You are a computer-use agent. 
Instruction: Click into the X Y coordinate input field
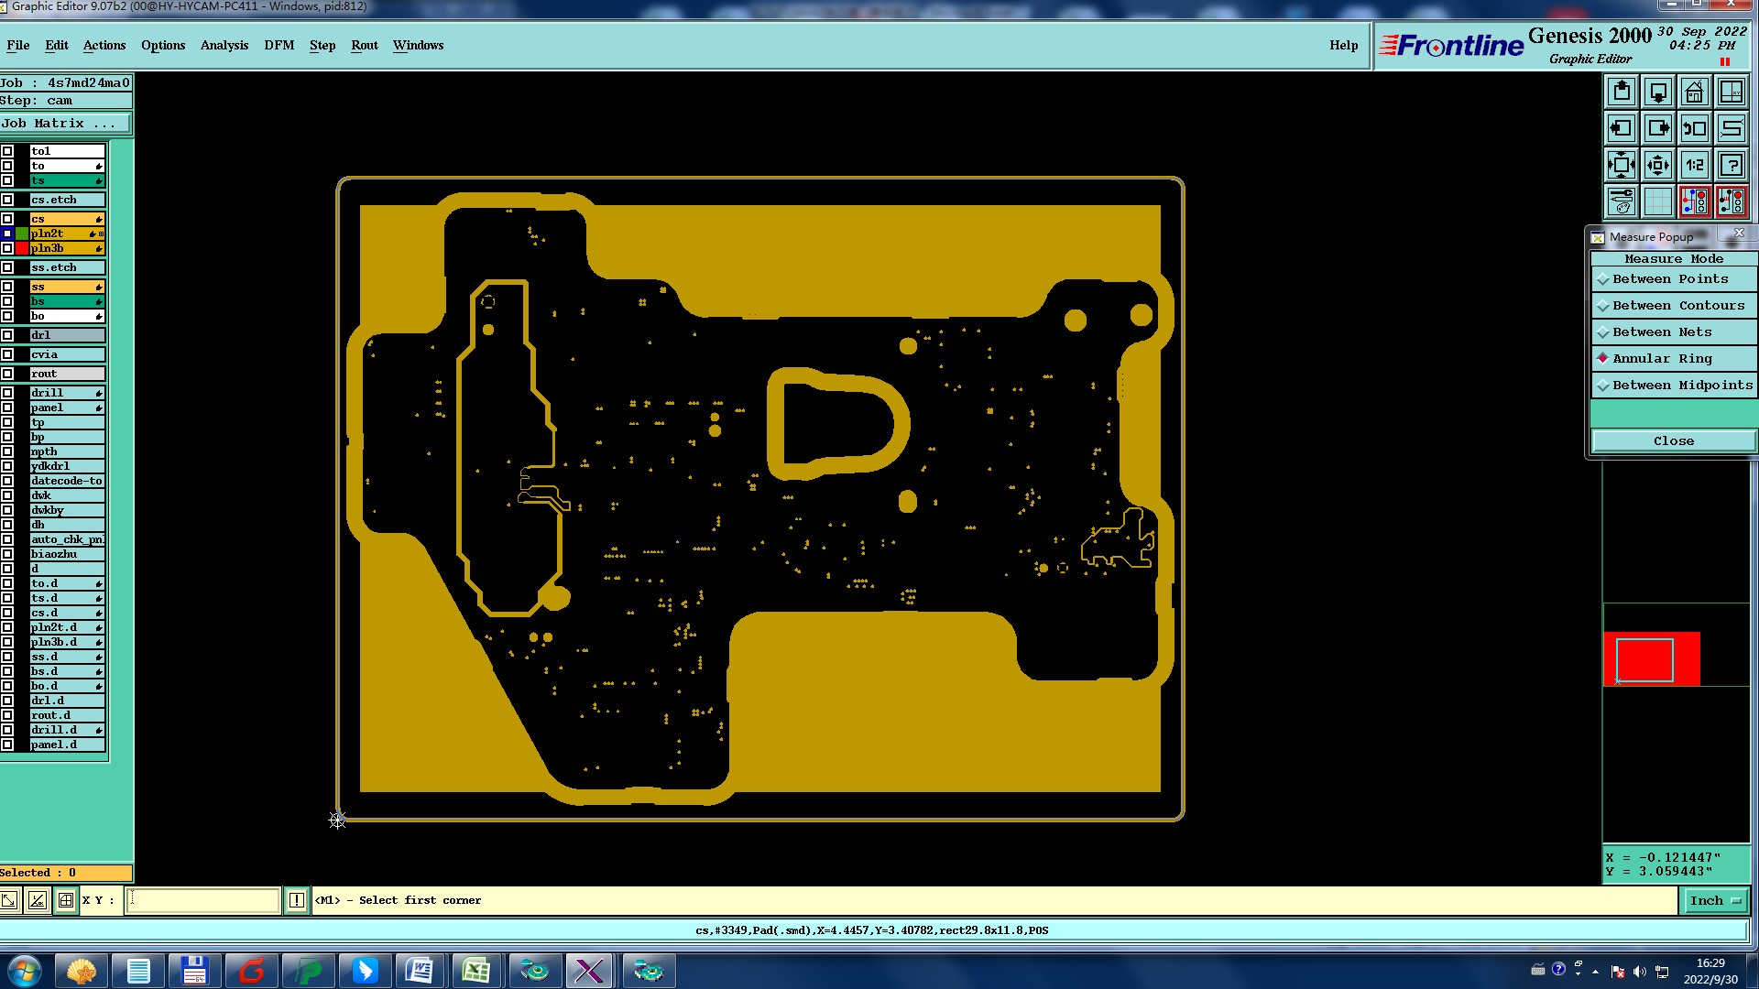tap(202, 901)
